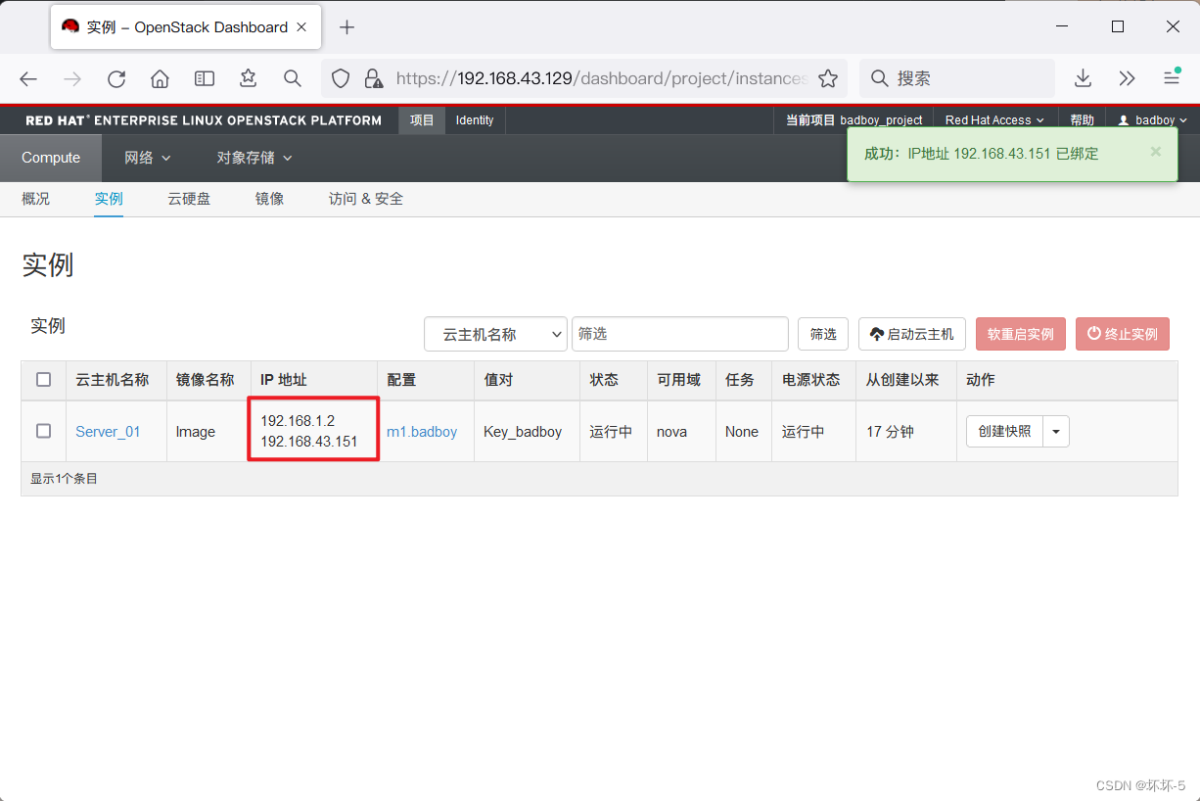Open the downloads arrow icon

click(x=1083, y=78)
